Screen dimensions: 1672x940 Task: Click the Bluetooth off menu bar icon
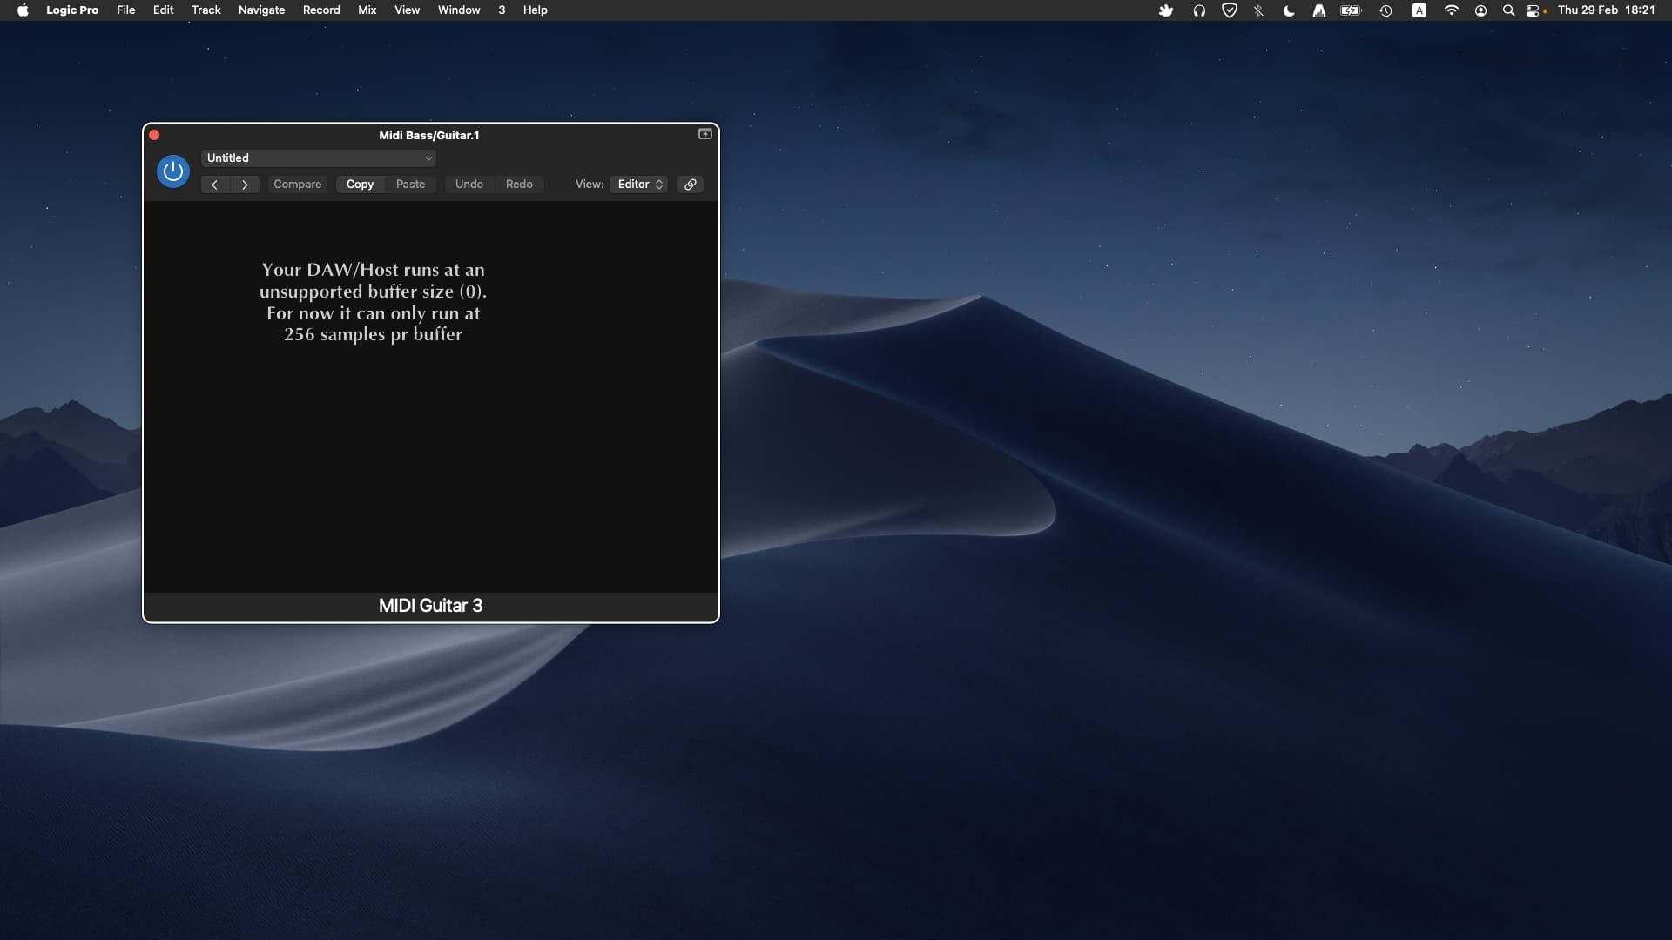click(x=1259, y=10)
